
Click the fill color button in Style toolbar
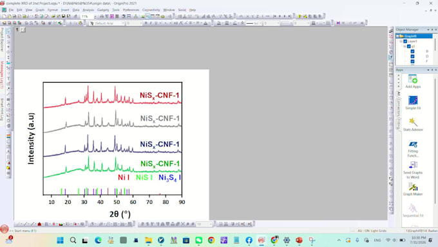point(219,23)
